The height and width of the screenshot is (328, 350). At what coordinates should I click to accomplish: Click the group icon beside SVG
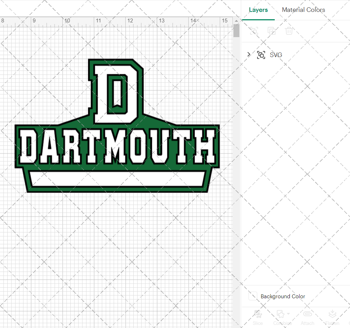[x=261, y=55]
